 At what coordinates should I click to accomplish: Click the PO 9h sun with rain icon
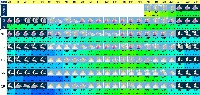coord(83,46)
